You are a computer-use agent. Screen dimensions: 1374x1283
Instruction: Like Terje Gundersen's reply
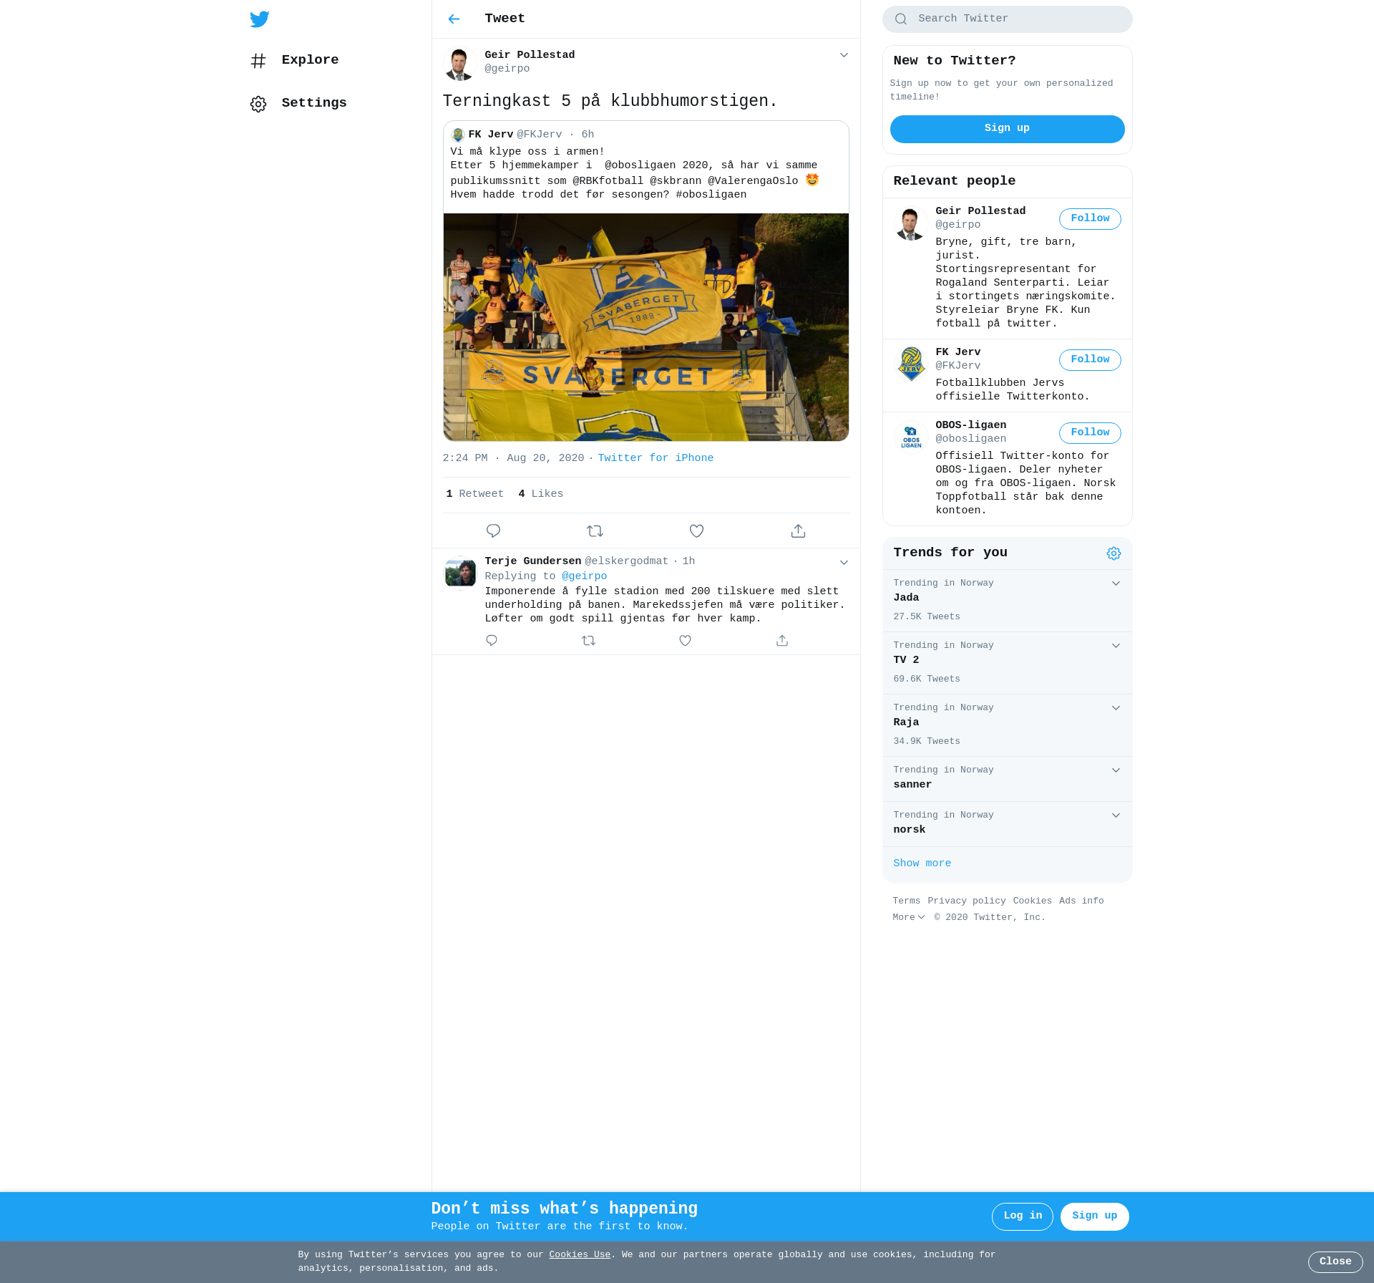click(x=685, y=641)
